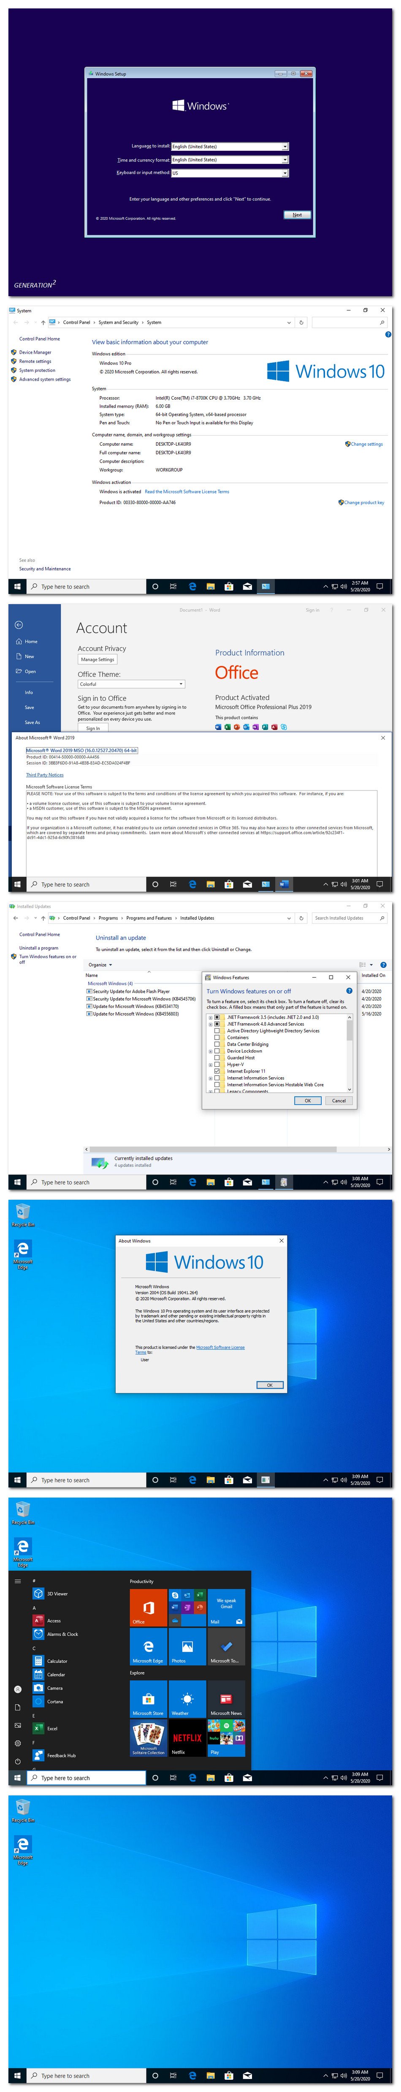This screenshot has width=401, height=2092.
Task: Open the Weather tile under Explore
Action: coord(187,1699)
